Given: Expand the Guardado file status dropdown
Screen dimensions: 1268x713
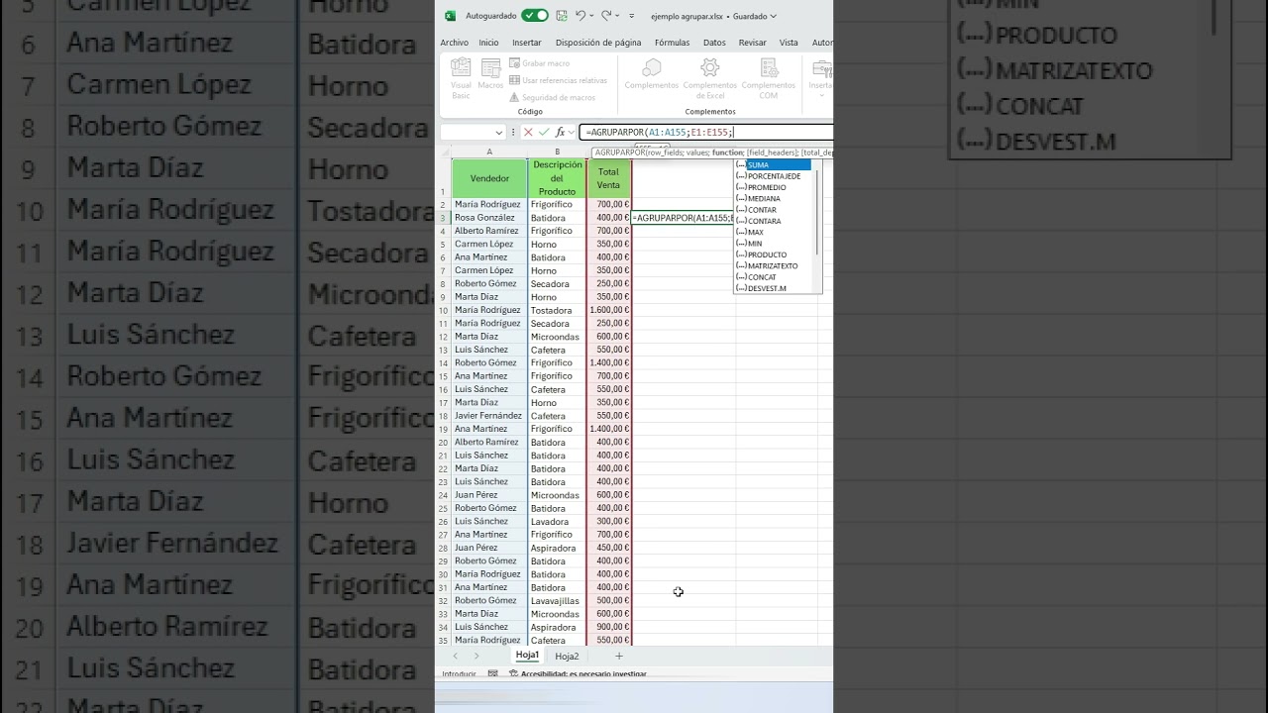Looking at the screenshot, I should [755, 16].
